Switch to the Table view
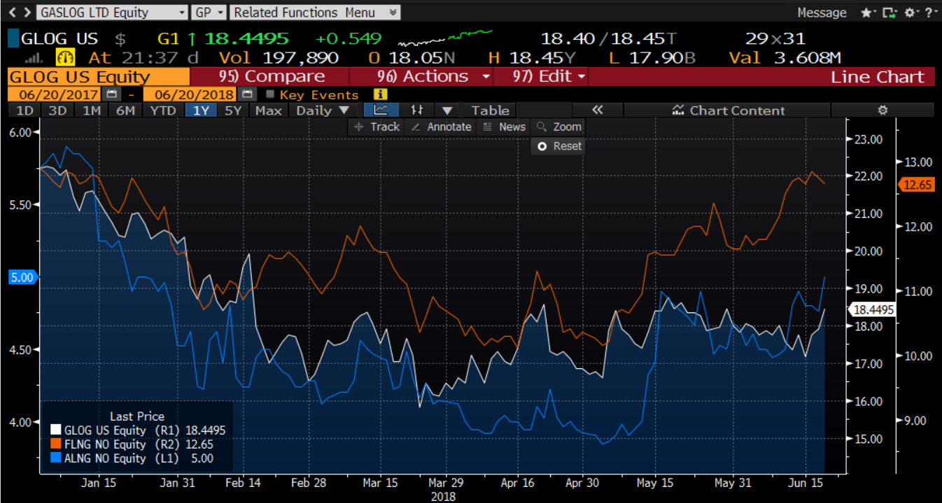This screenshot has height=503, width=942. click(x=490, y=110)
